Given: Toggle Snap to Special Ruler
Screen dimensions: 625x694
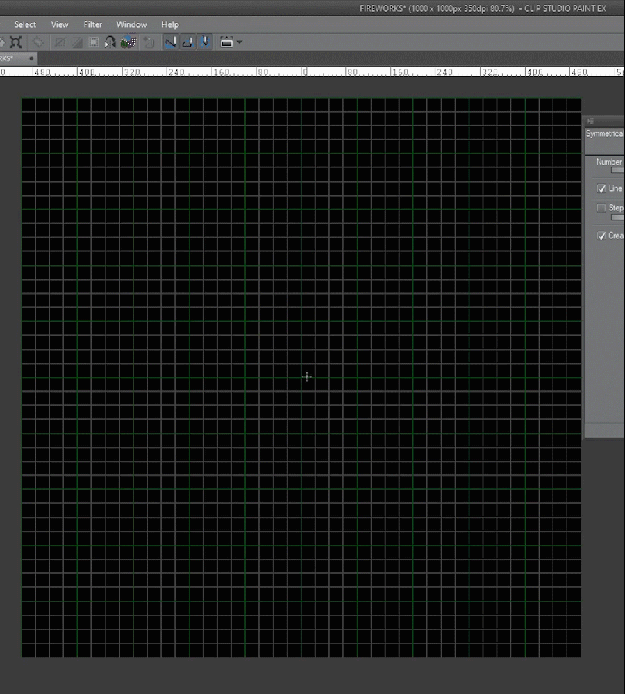Looking at the screenshot, I should tap(187, 42).
